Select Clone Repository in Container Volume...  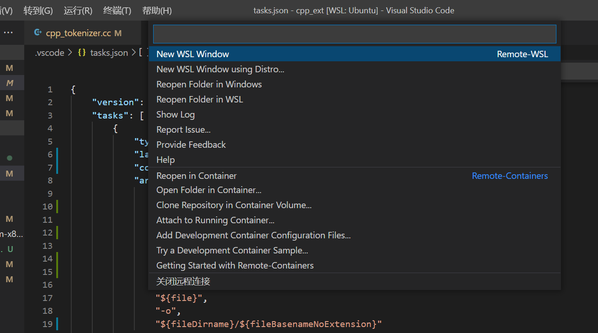(234, 205)
